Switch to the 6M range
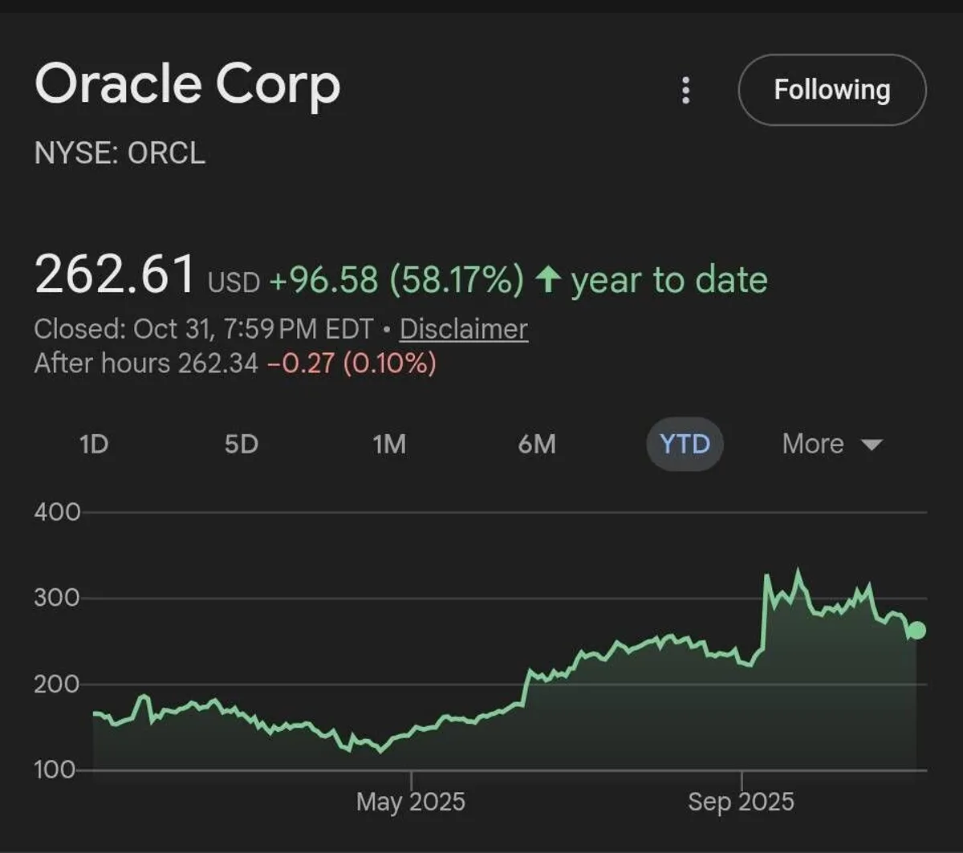 click(537, 444)
